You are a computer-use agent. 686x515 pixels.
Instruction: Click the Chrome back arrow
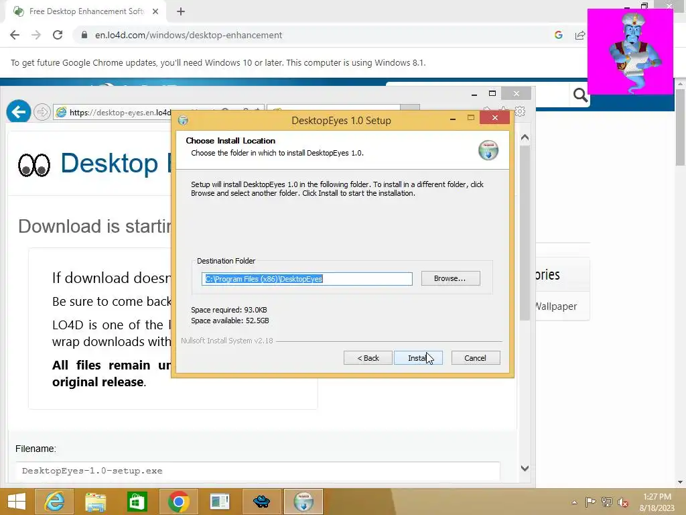[x=15, y=35]
